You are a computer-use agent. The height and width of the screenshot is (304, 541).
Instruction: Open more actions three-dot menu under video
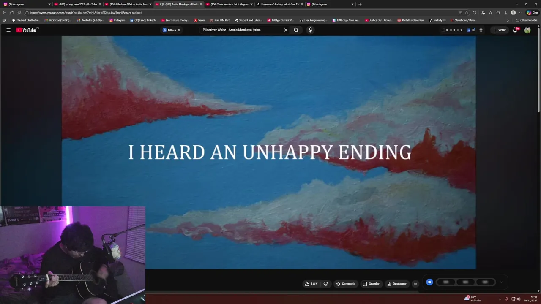coord(415,284)
